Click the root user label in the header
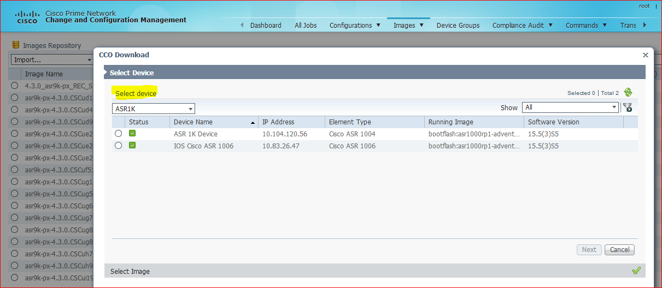 [x=645, y=6]
